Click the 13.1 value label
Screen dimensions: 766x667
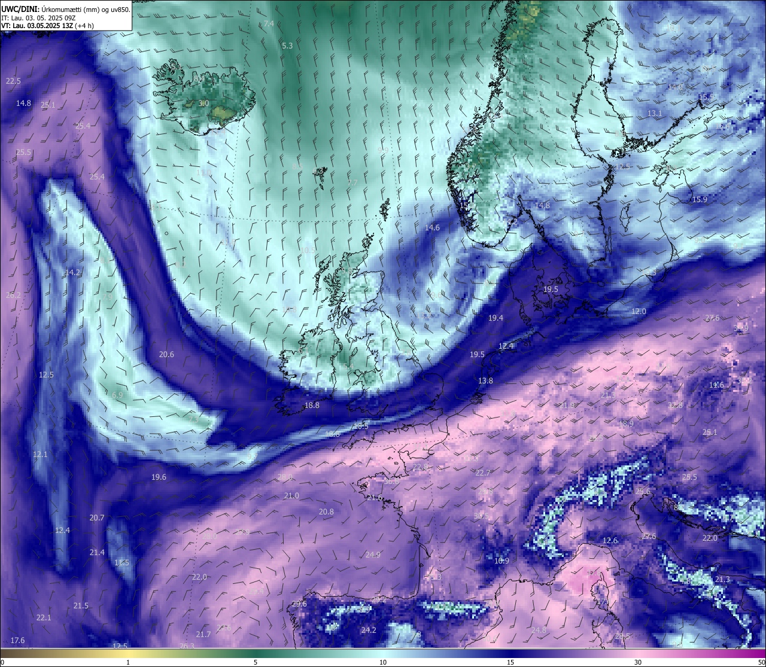point(655,114)
